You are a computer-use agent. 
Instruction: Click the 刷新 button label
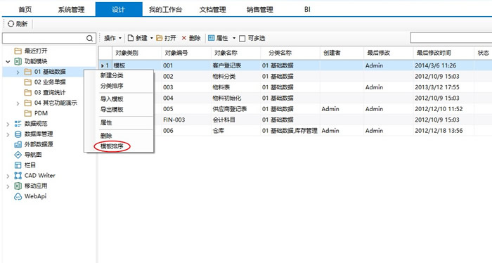click(x=22, y=24)
